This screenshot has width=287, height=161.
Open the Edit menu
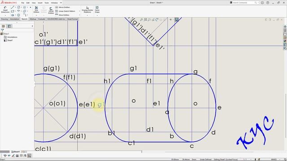28,3
